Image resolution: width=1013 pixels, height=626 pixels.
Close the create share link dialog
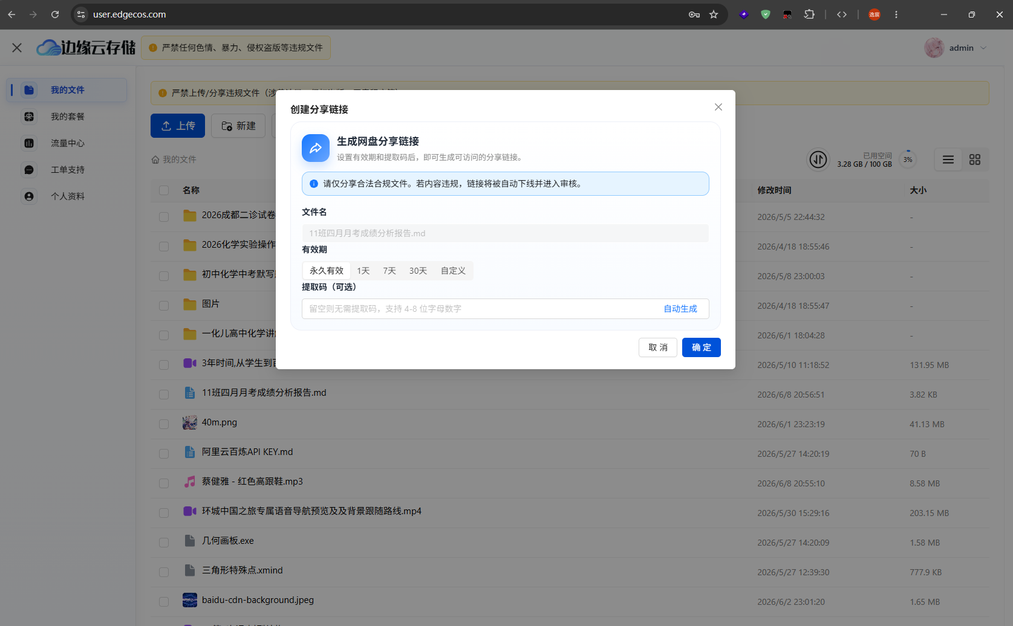point(718,107)
